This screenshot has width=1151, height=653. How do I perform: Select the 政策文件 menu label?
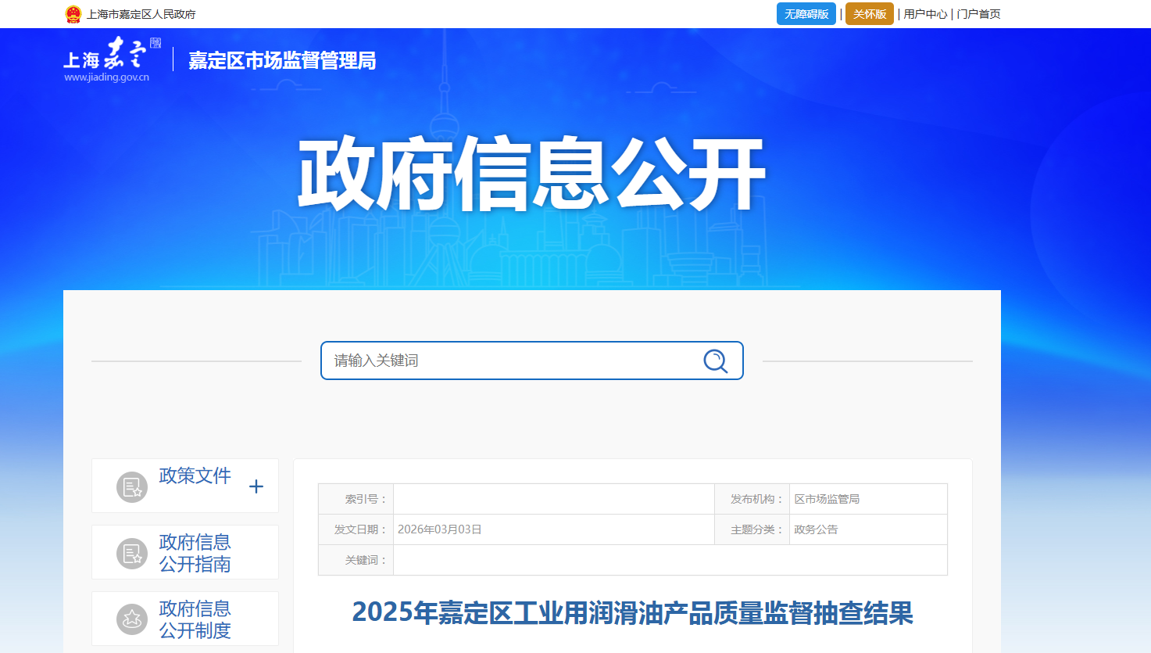pyautogui.click(x=195, y=475)
